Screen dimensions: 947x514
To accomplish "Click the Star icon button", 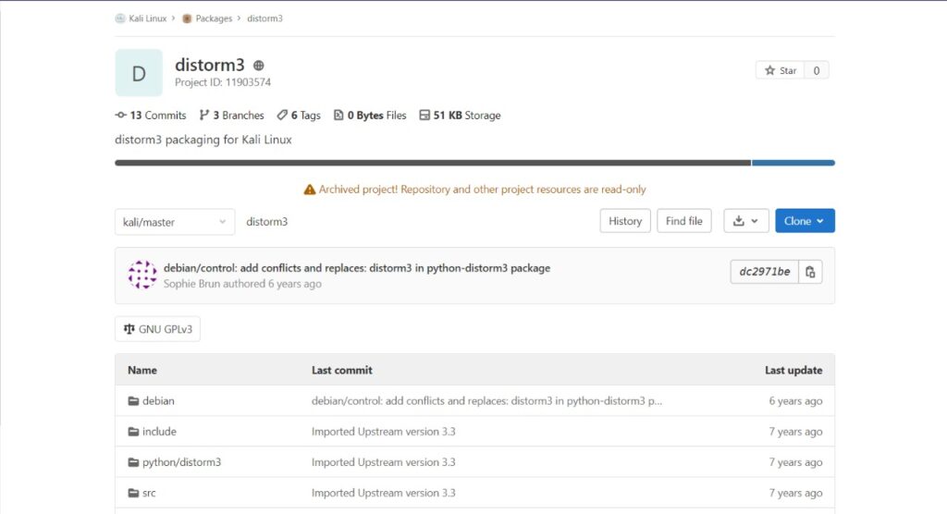I will click(x=781, y=70).
